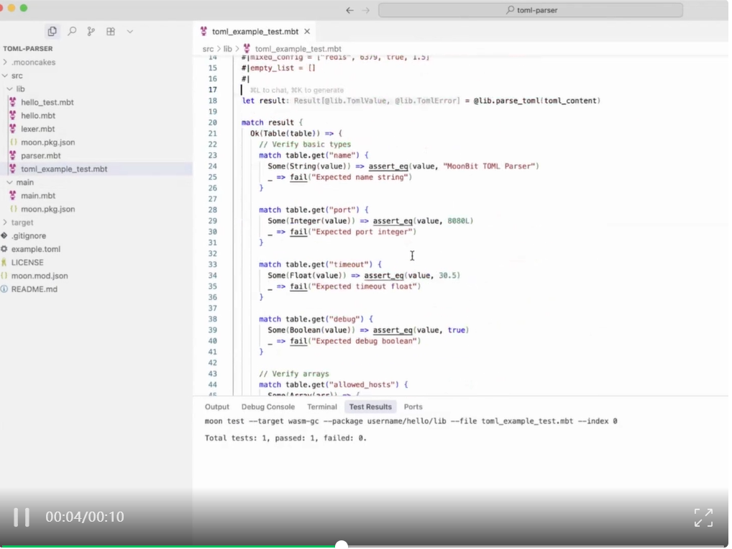Switch to the Output panel tab
The image size is (732, 549).
tap(217, 407)
